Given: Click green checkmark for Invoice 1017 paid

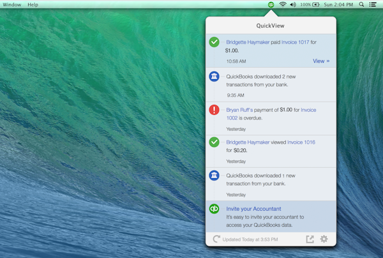Looking at the screenshot, I should (x=214, y=42).
